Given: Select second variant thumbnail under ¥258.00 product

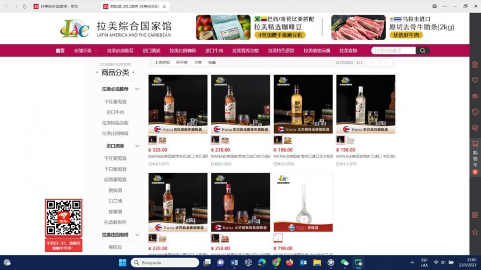Looking at the screenshot, I should 225,239.
